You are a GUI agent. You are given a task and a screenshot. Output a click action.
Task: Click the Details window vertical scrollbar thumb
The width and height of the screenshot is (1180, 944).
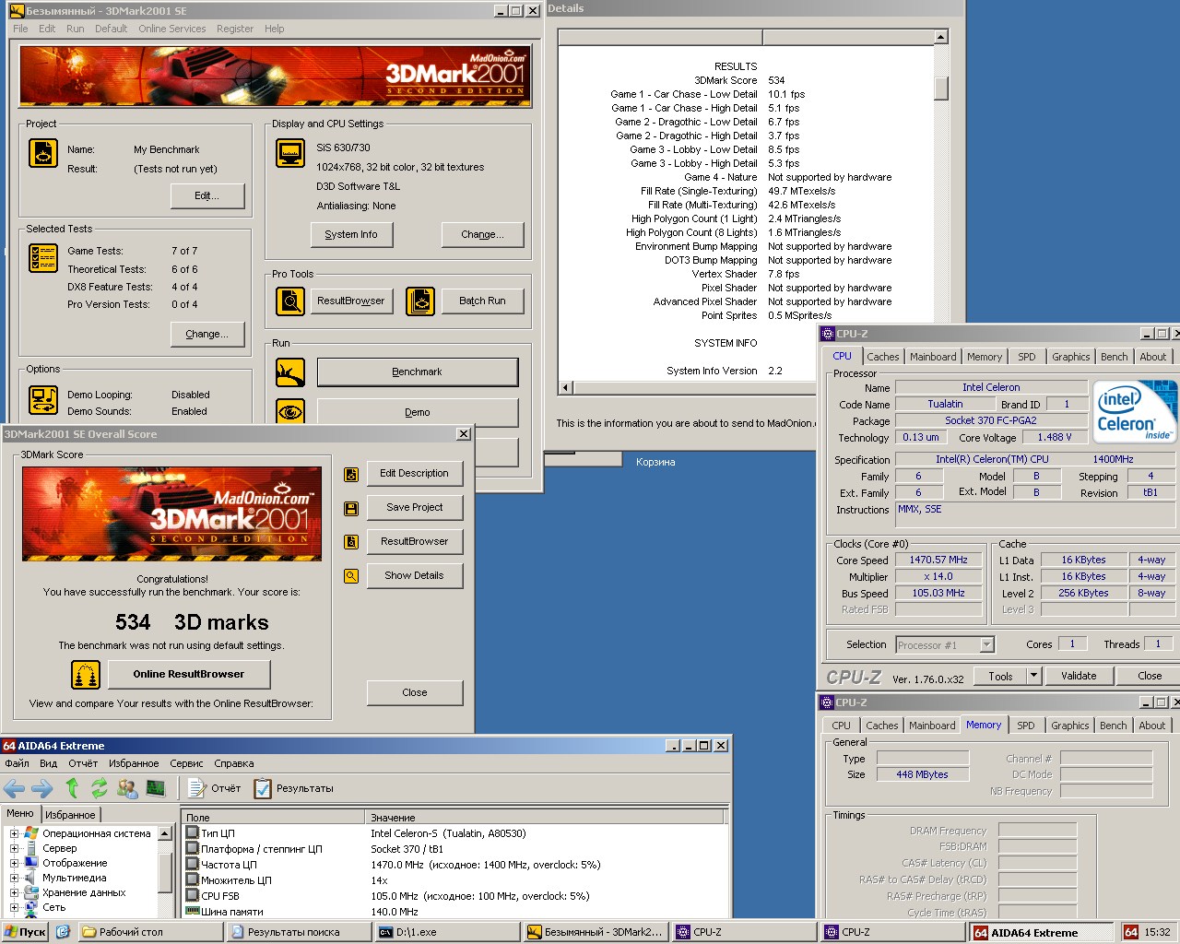tap(941, 88)
